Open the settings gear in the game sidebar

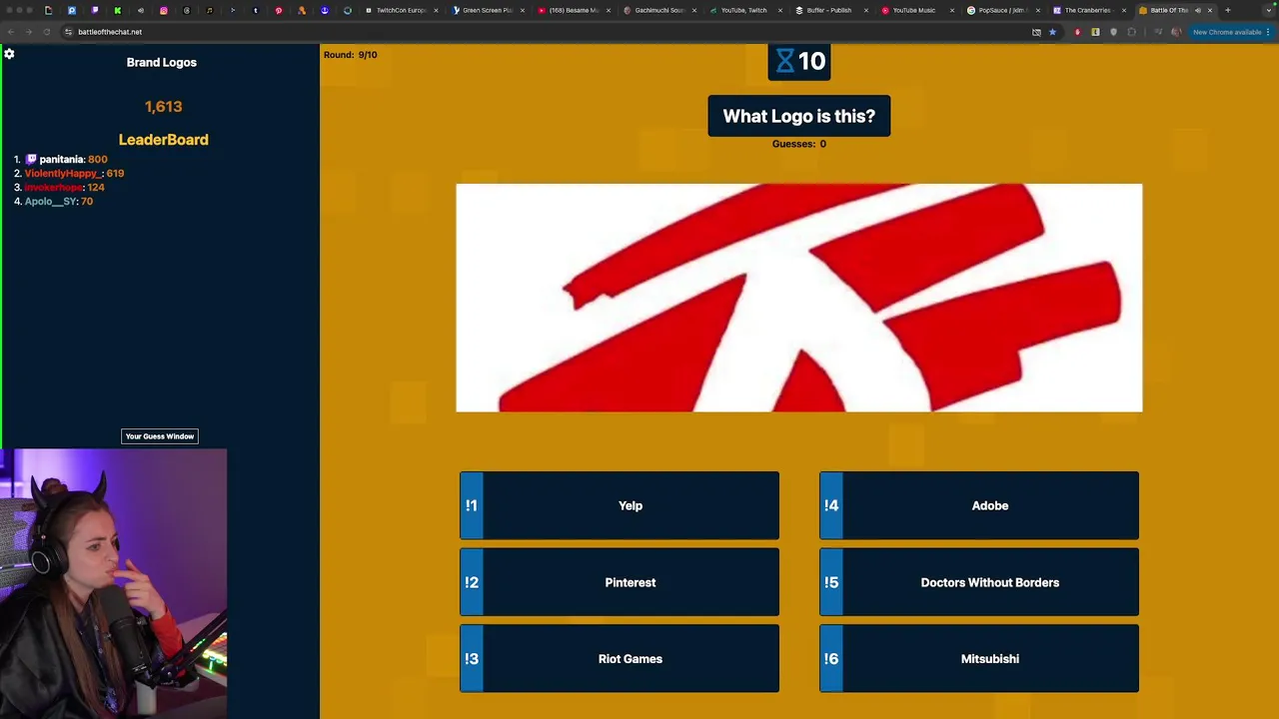point(9,53)
